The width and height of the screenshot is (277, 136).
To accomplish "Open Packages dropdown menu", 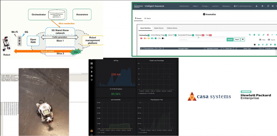I will point(205,6).
